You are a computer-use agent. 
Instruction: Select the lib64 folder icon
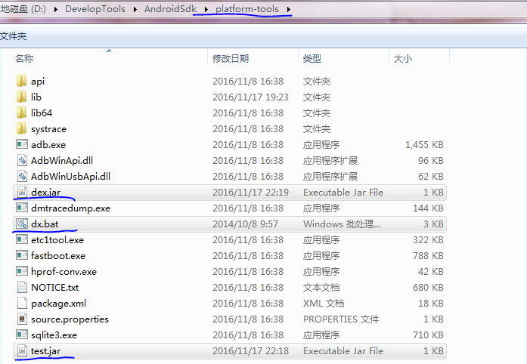[x=21, y=113]
